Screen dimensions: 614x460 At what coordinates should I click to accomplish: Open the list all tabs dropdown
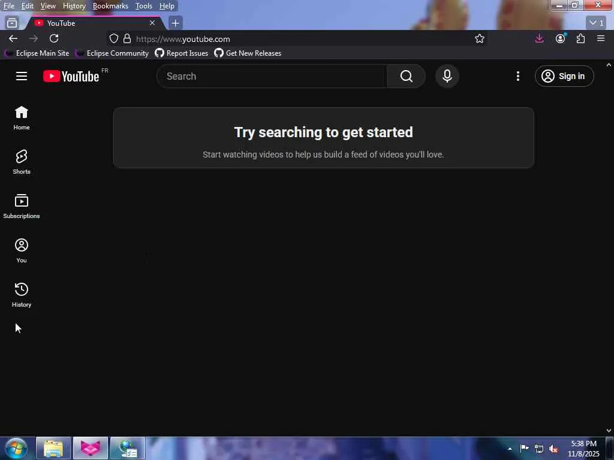pyautogui.click(x=597, y=23)
